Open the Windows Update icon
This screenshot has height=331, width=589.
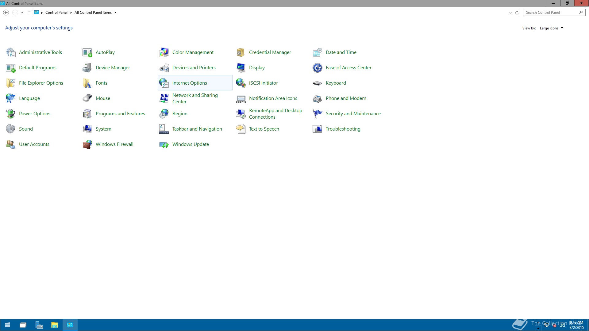click(x=164, y=144)
